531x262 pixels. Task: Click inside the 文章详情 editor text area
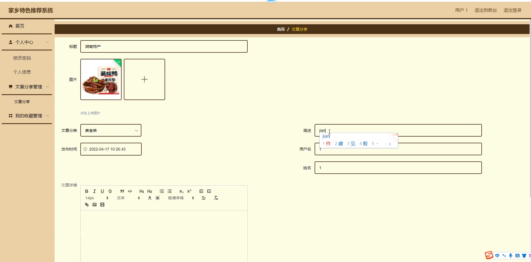[x=164, y=236]
